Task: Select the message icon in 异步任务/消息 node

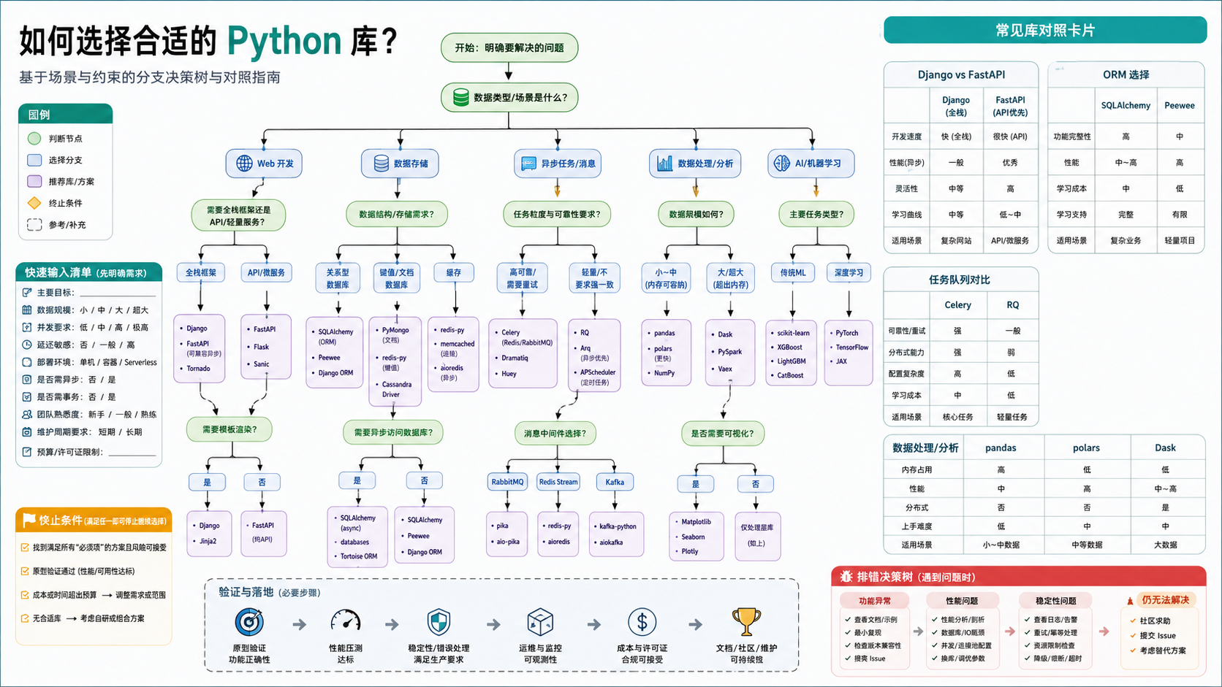Action: 528,164
